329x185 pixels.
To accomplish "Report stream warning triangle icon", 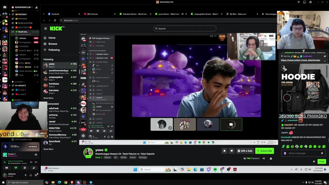I will [x=271, y=158].
